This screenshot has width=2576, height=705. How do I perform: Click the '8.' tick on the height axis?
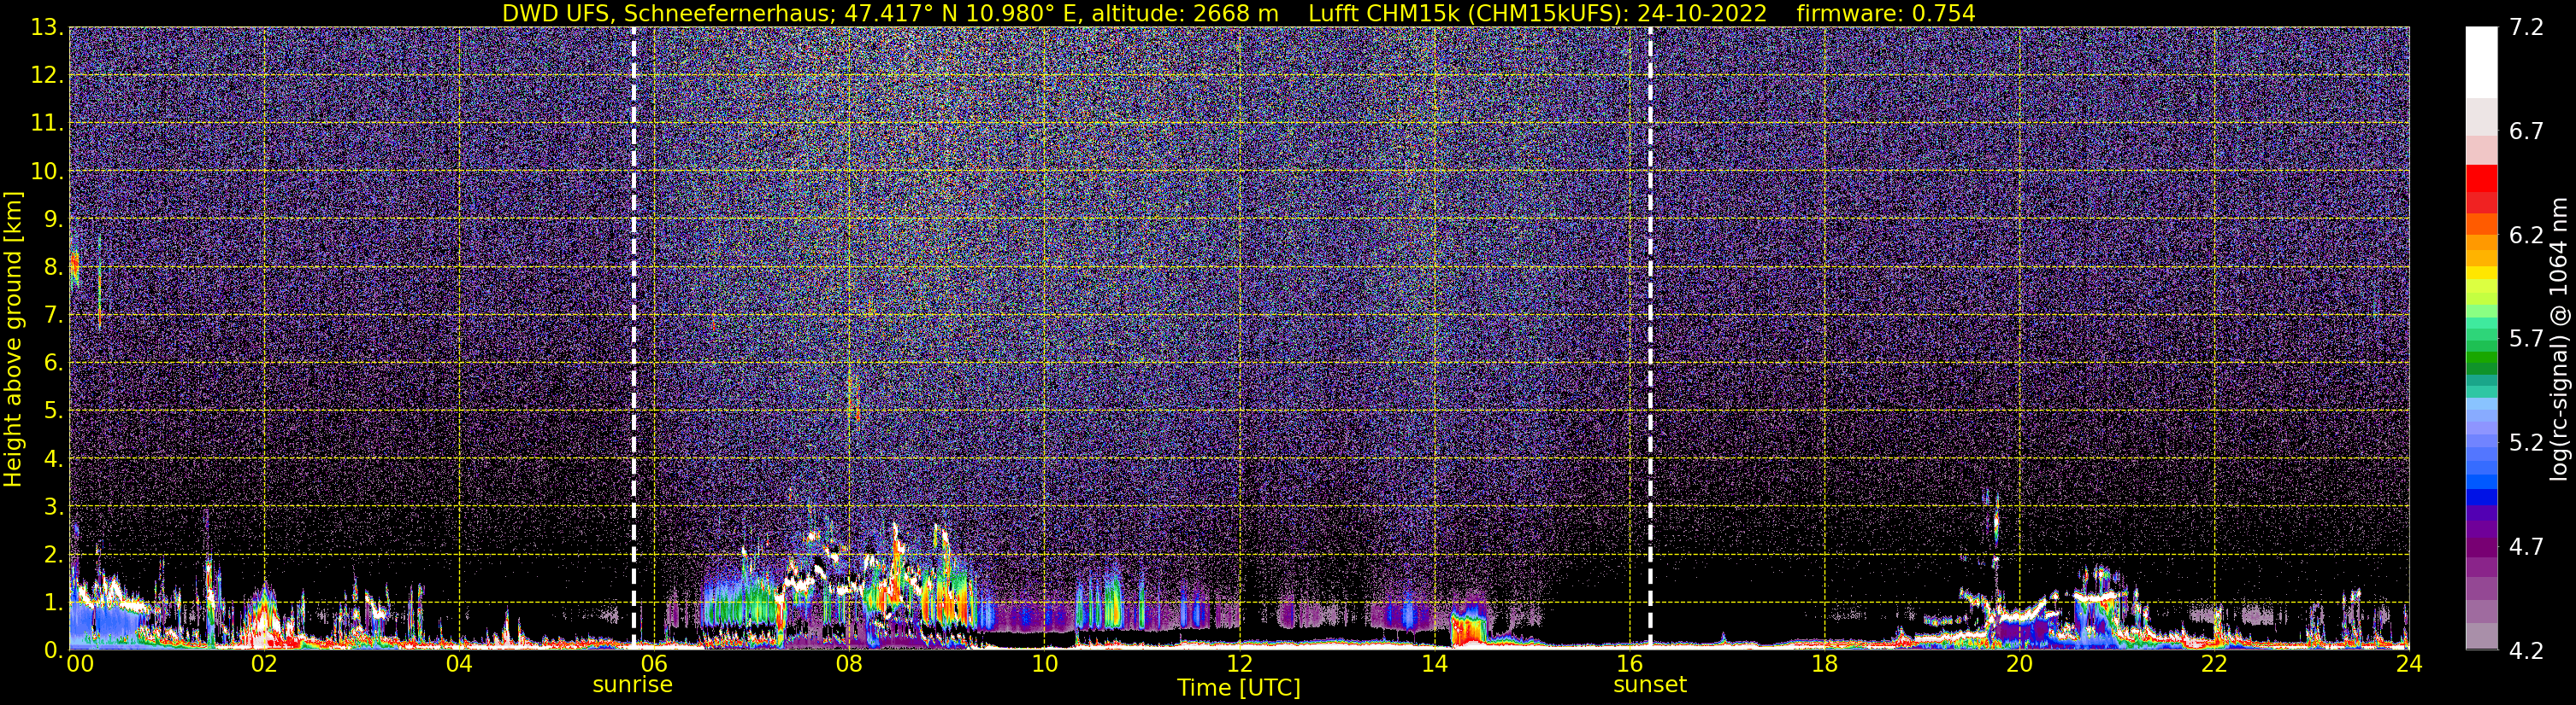tap(53, 268)
